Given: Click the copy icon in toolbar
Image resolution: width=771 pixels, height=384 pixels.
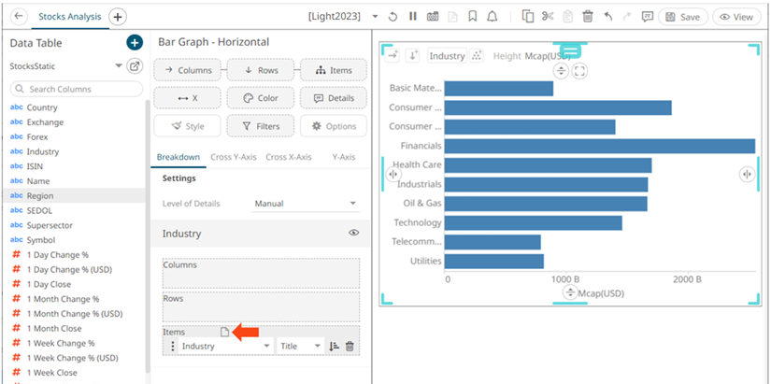Looking at the screenshot, I should (528, 17).
